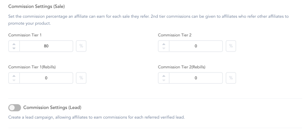This screenshot has height=129, width=307.
Task: Click the Commission Settings (Lead) label
Action: pos(52,107)
